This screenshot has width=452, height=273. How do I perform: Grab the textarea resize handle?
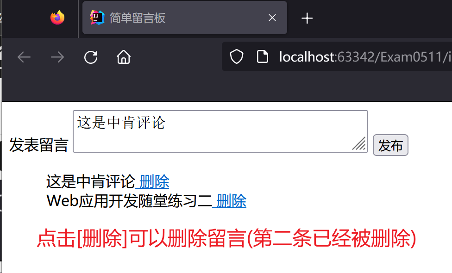tap(359, 144)
